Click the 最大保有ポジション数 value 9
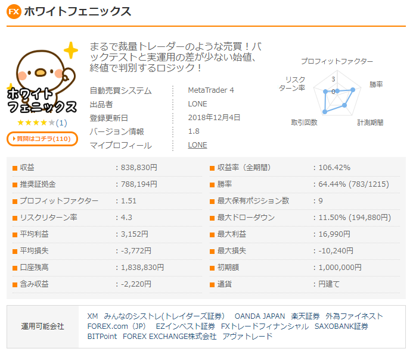The height and width of the screenshot is (358, 413). (x=321, y=201)
